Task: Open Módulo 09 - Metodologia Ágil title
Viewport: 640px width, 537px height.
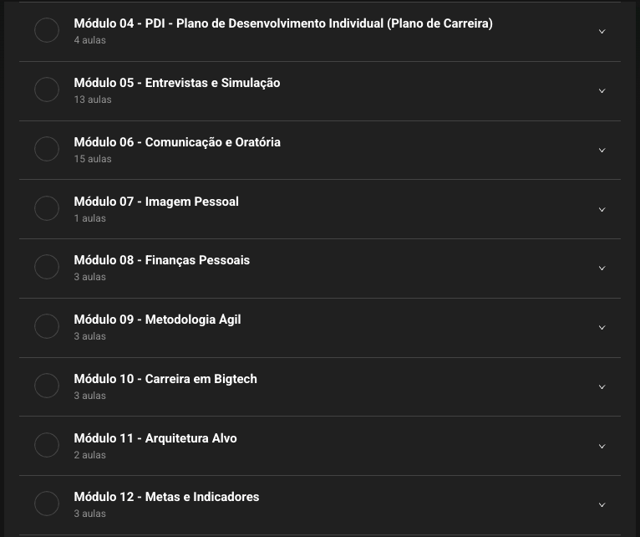Action: (x=157, y=320)
